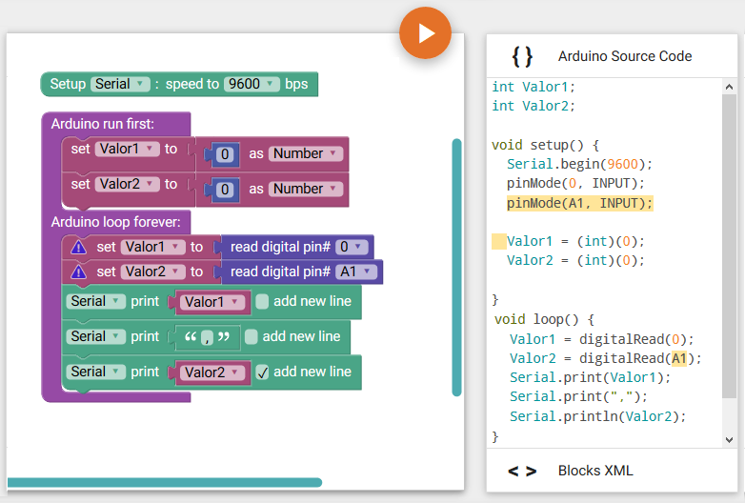Click the Valor1 = (int)(0) code line
The image size is (745, 503).
click(575, 241)
